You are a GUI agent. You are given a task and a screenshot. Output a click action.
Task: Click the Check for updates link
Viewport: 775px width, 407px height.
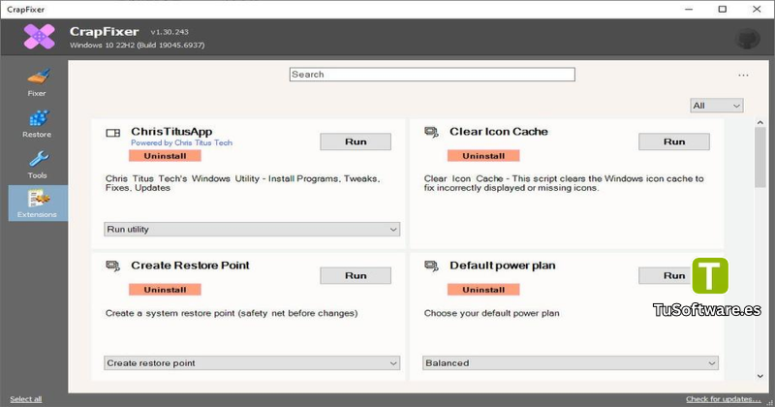(x=723, y=399)
